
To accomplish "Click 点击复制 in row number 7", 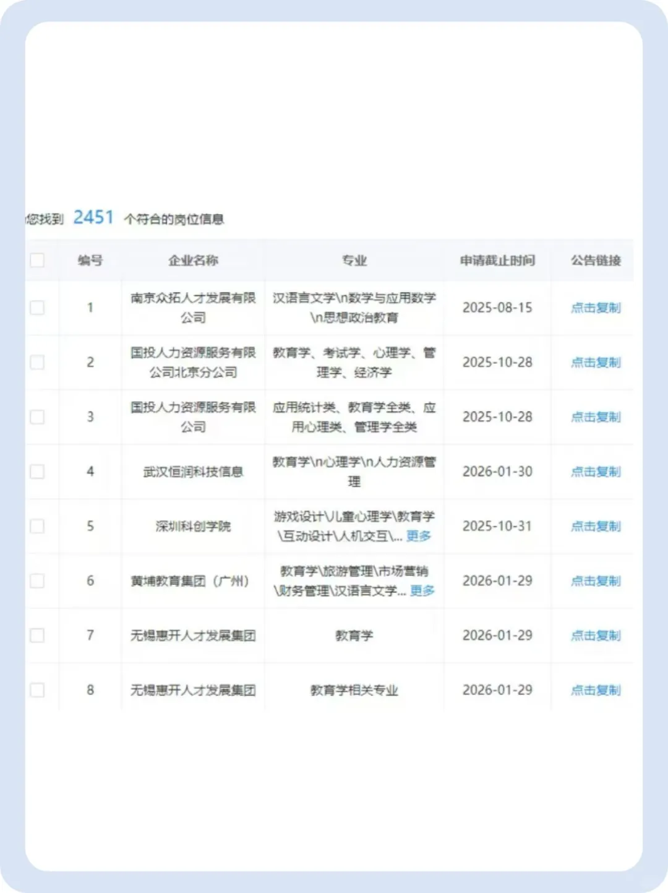I will pos(595,636).
